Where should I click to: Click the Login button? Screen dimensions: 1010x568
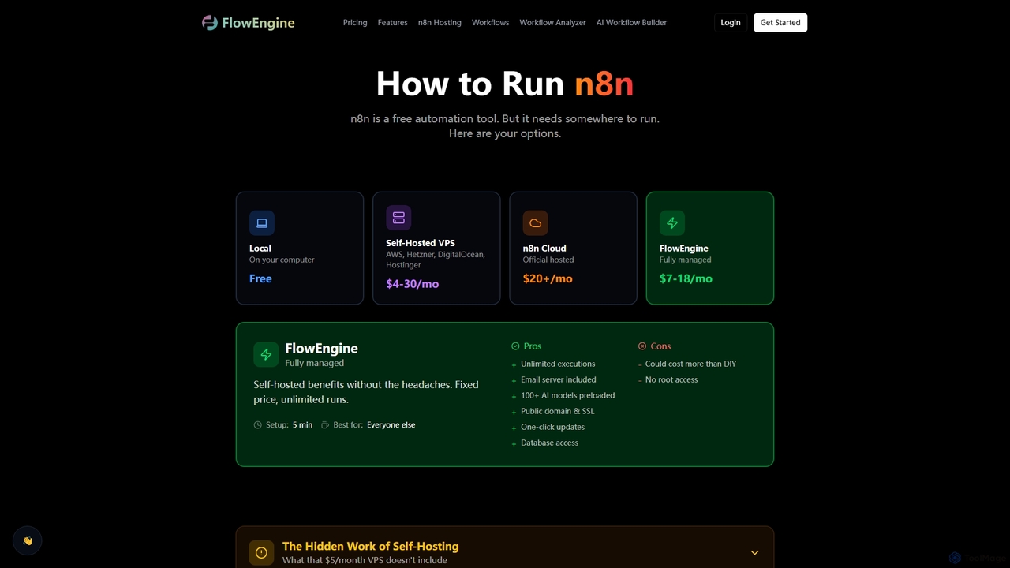(x=731, y=23)
